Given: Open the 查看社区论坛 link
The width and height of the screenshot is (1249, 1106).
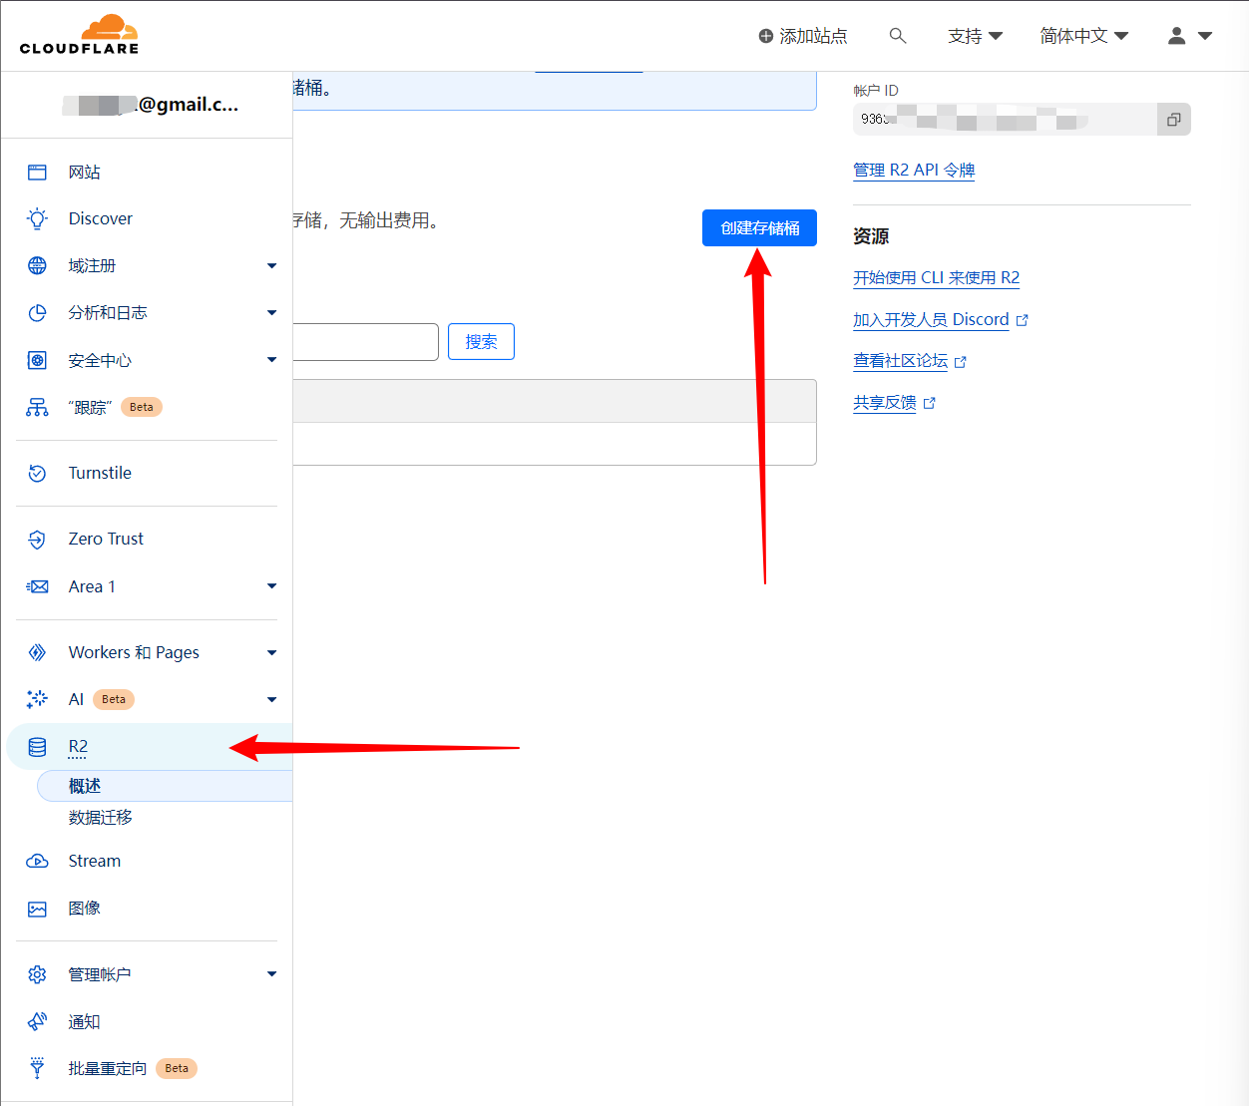Looking at the screenshot, I should (x=900, y=361).
